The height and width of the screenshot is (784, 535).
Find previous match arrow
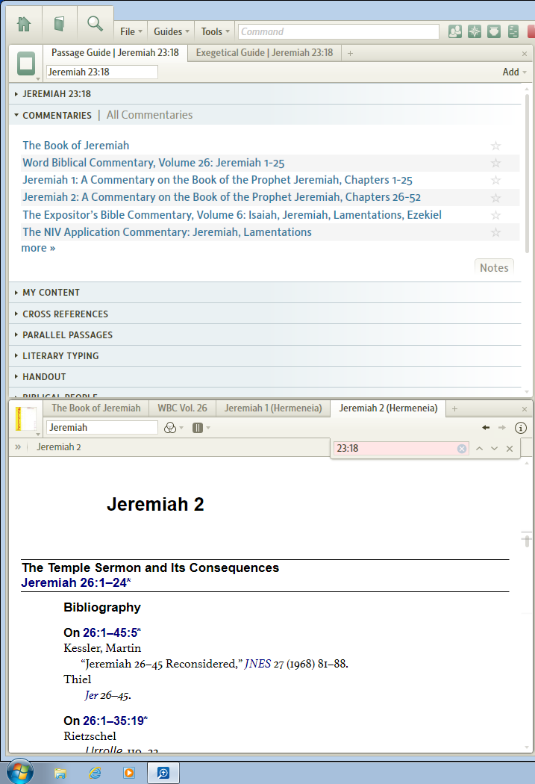[479, 449]
